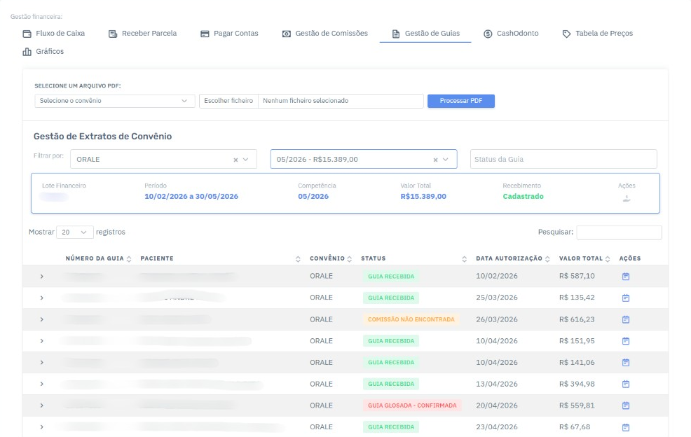Open the Gráficos tab

click(43, 52)
